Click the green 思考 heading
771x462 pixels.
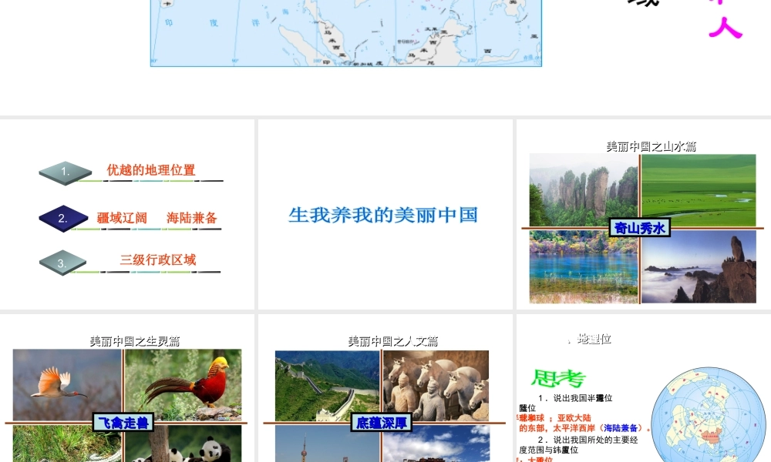(x=558, y=379)
